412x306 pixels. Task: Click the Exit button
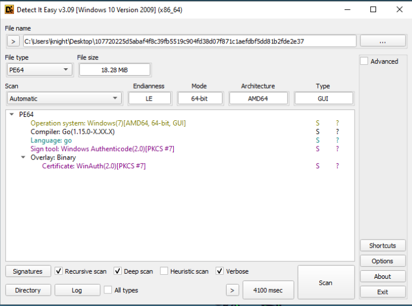382,292
